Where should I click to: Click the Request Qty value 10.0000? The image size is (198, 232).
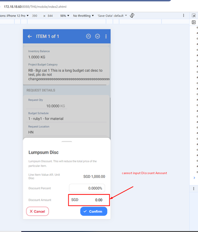click(53, 106)
